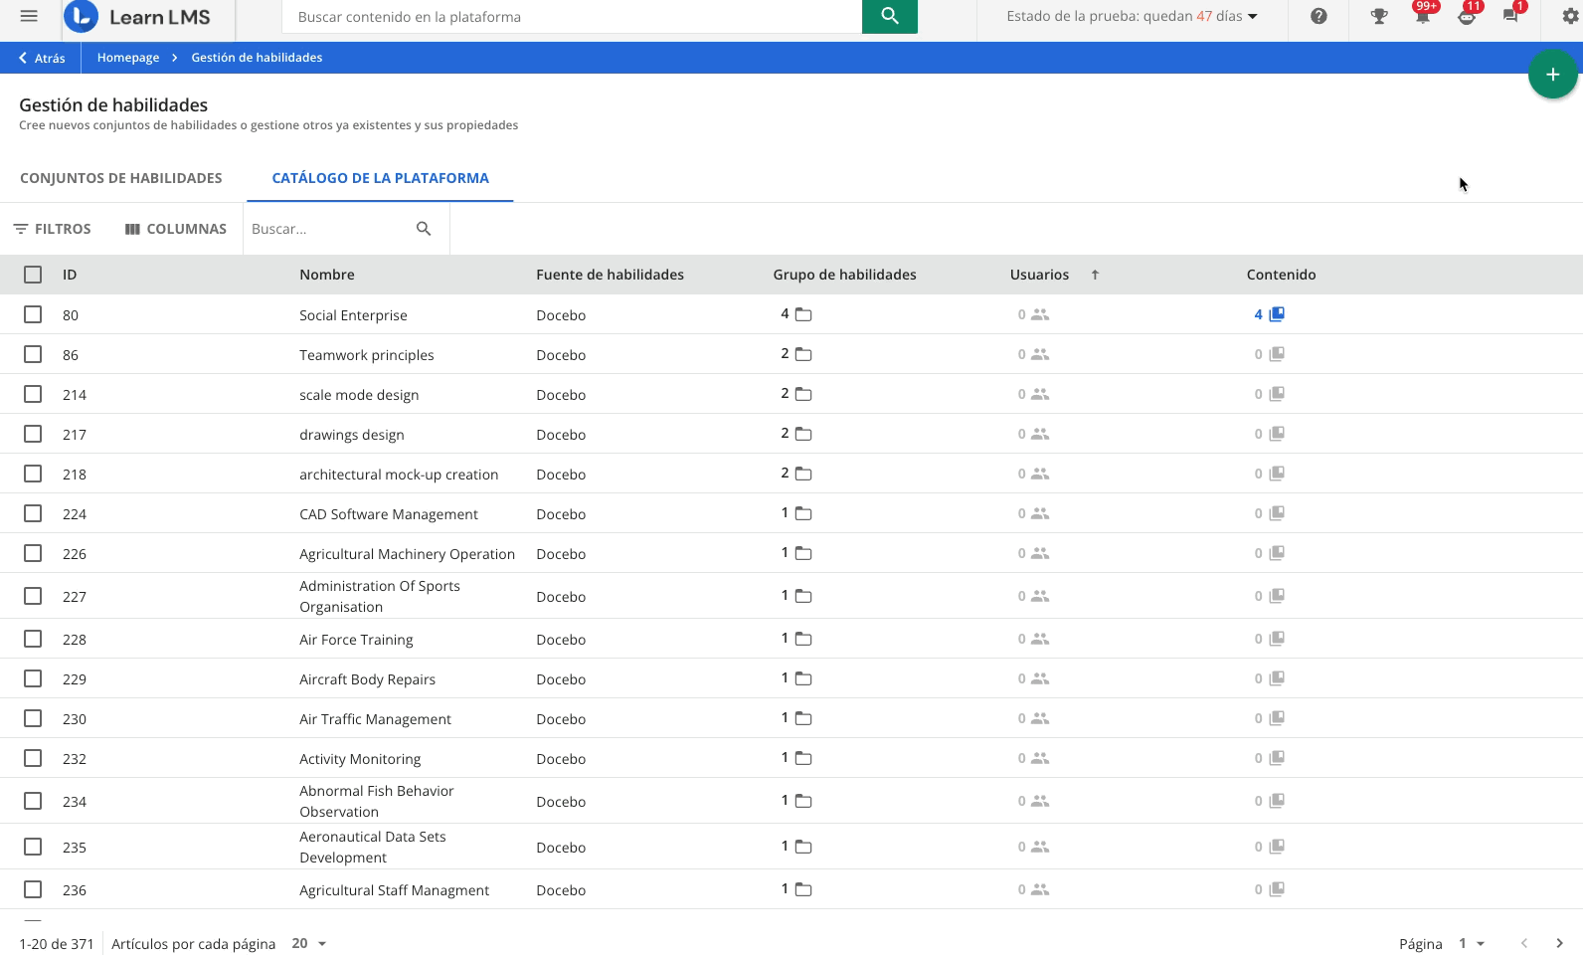The image size is (1583, 957).
Task: Click the green search button
Action: [x=889, y=16]
